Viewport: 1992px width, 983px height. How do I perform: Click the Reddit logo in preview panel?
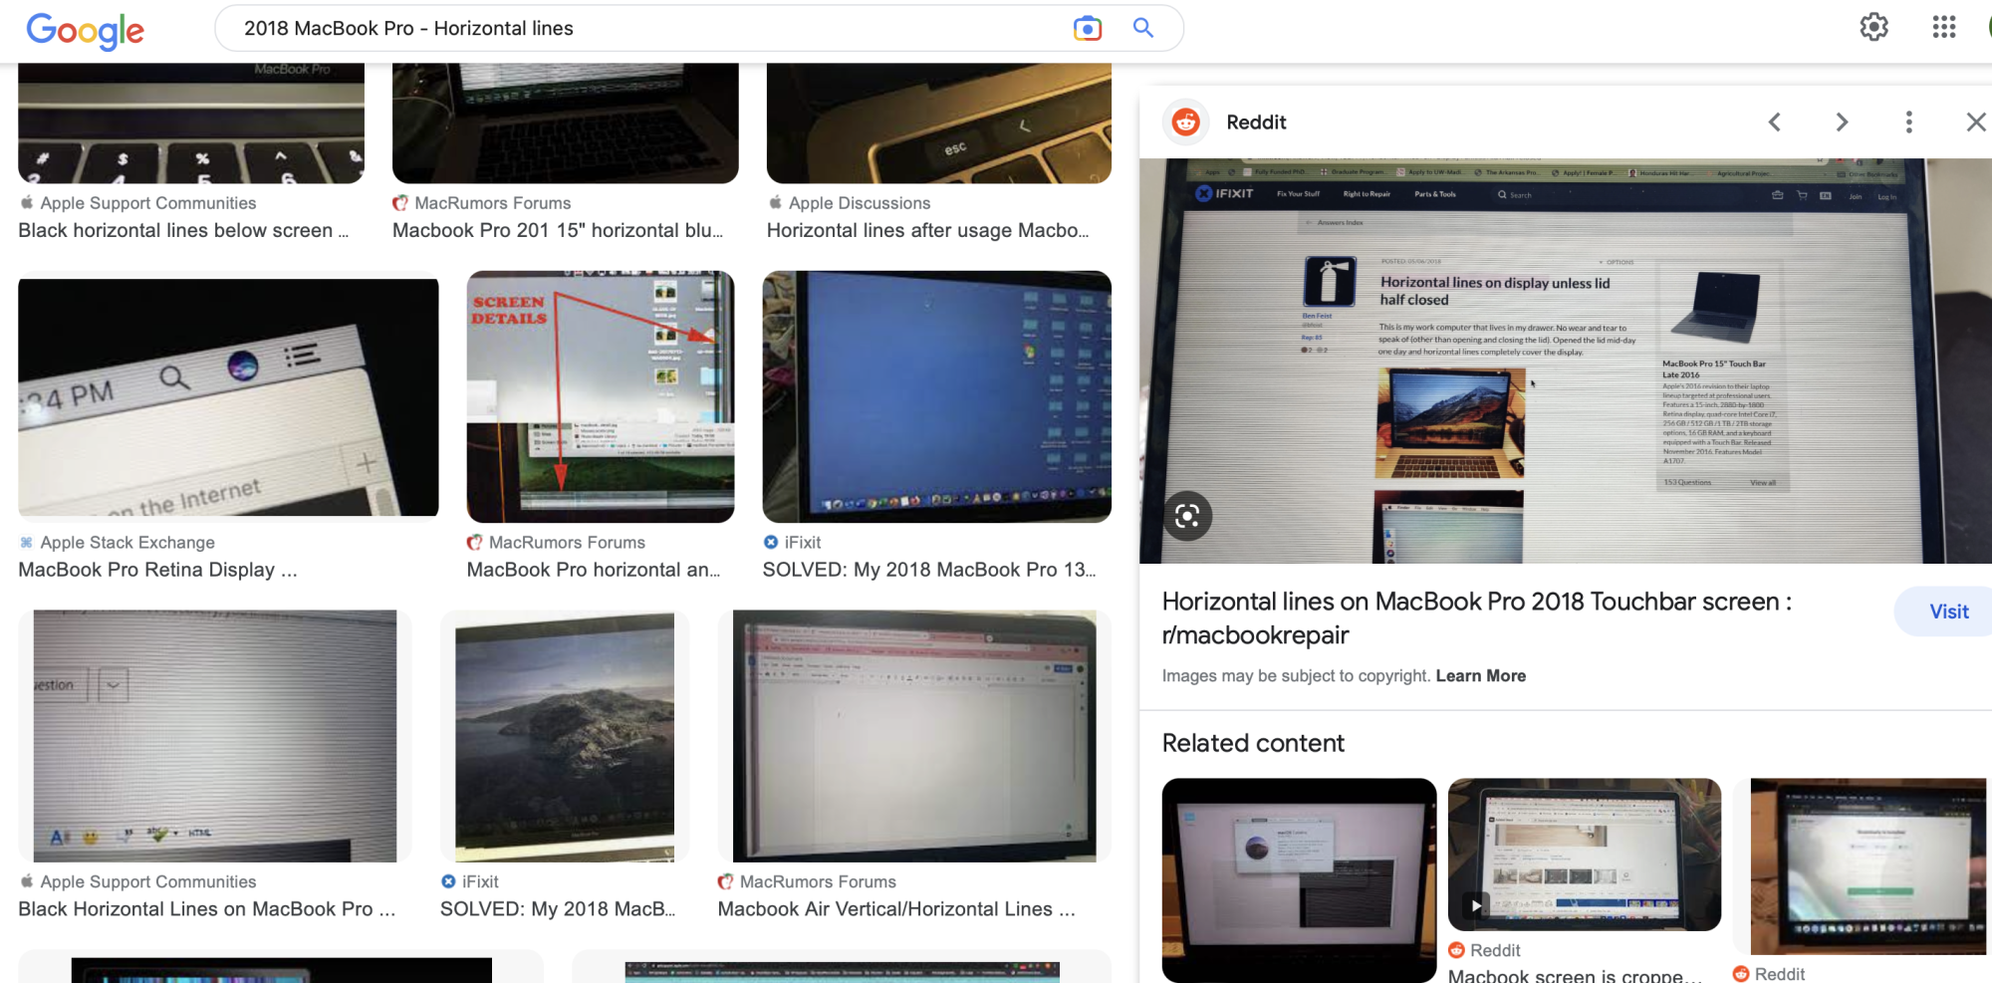tap(1185, 122)
